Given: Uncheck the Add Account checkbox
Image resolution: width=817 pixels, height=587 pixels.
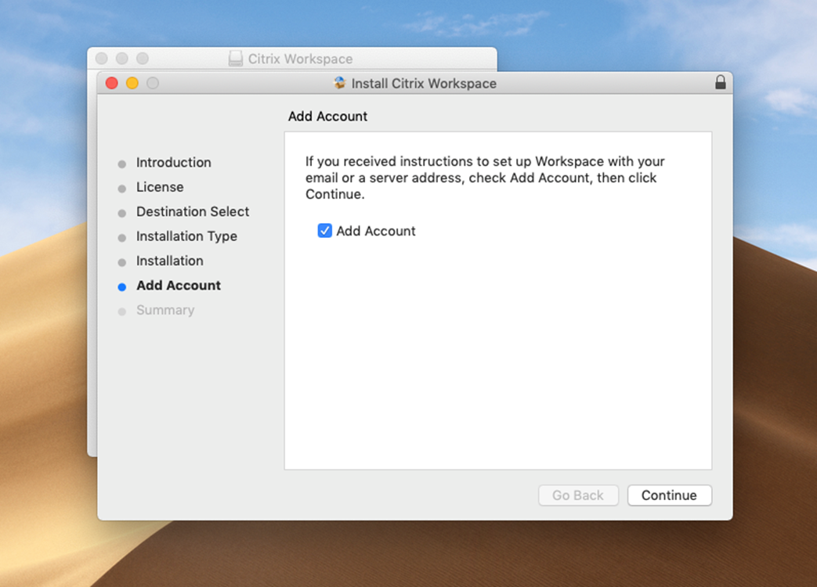Looking at the screenshot, I should (x=324, y=231).
